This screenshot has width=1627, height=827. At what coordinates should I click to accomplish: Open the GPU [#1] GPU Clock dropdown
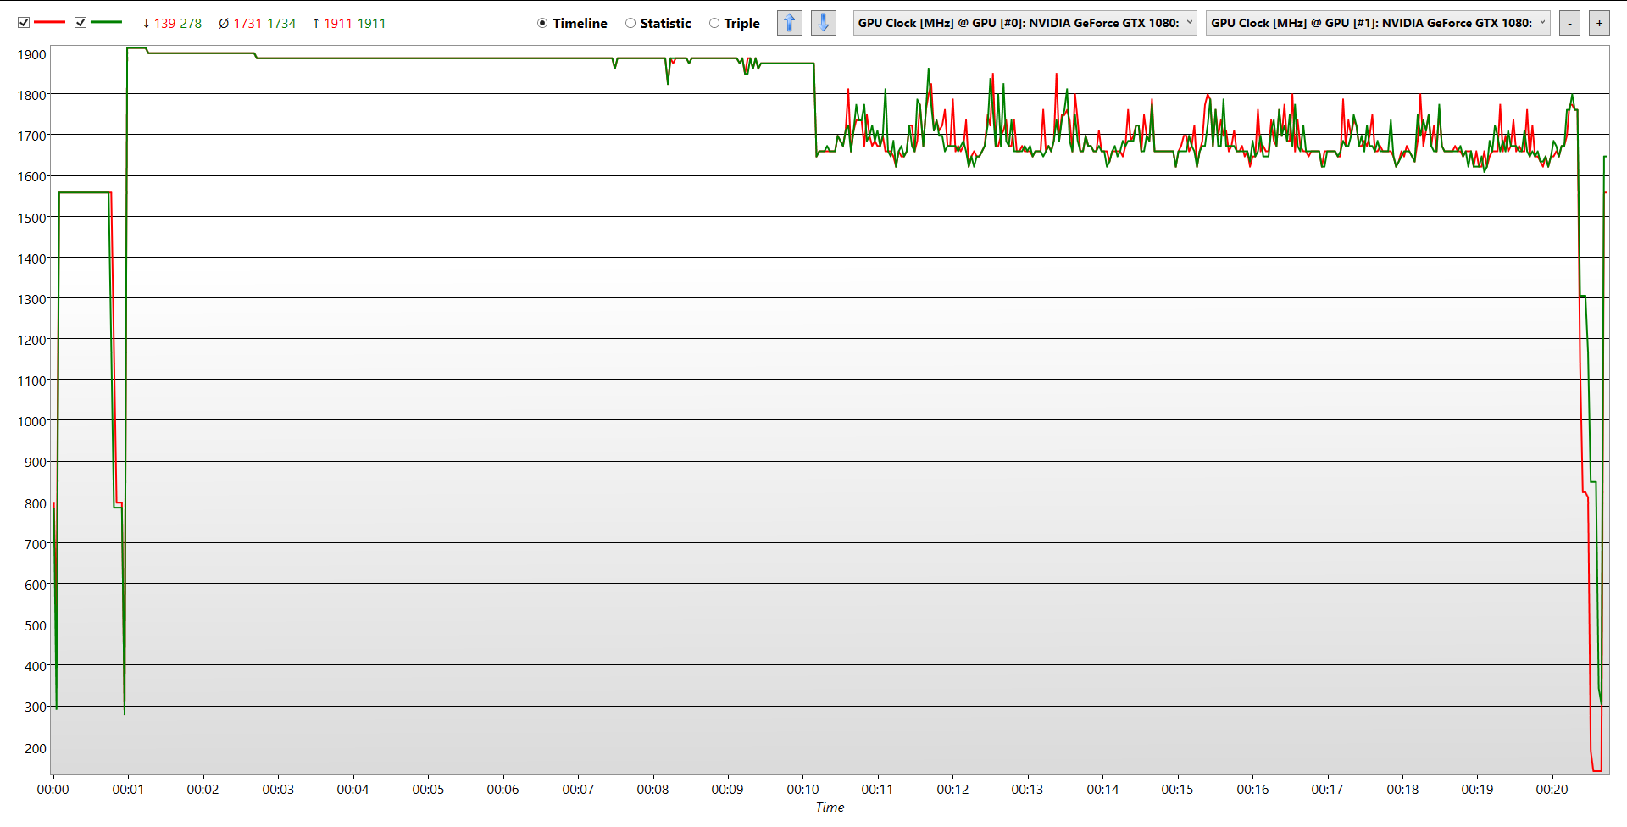pyautogui.click(x=1378, y=23)
